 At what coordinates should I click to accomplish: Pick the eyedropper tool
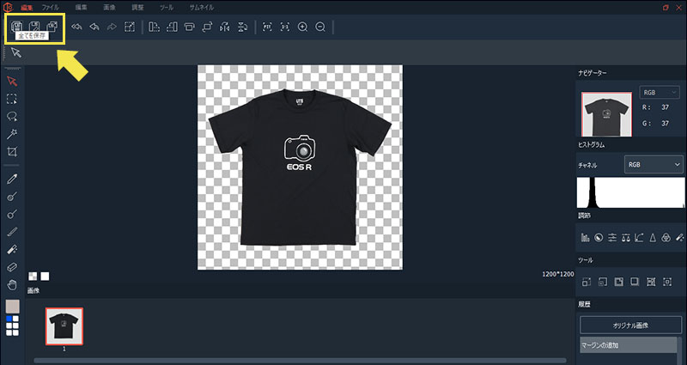(x=12, y=178)
